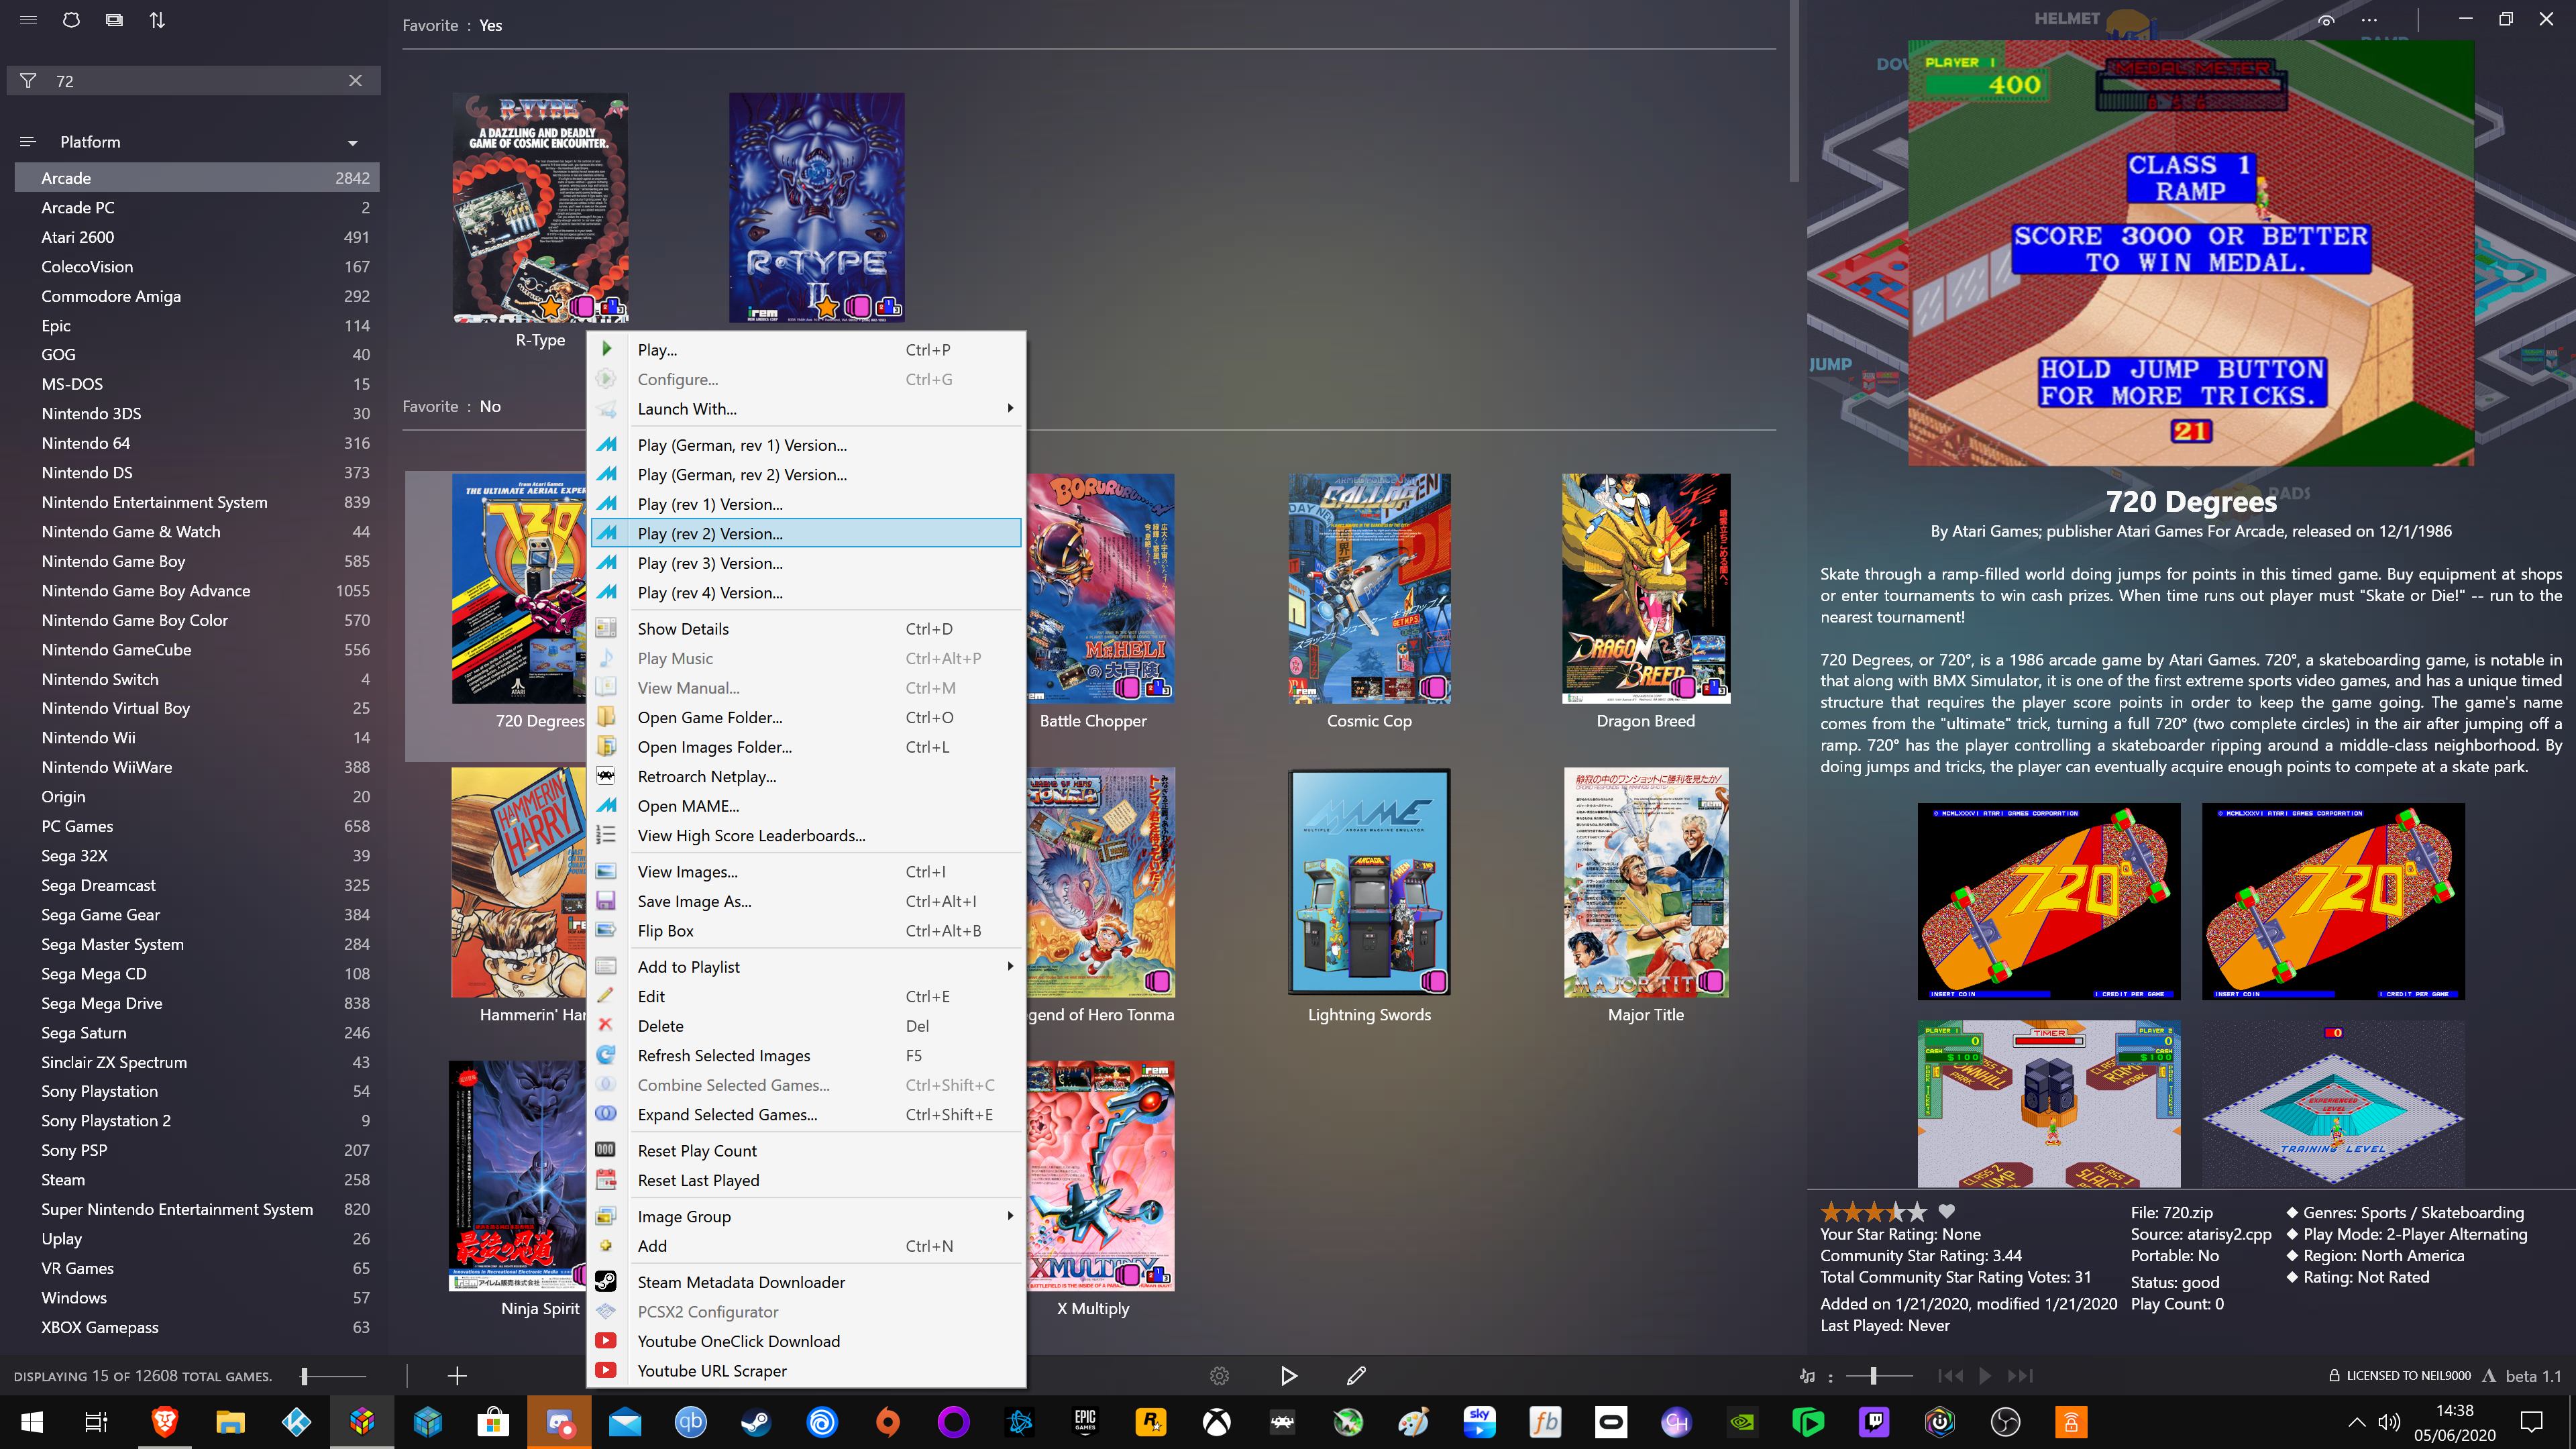Click the Steam Metadata Downloader icon

coord(606,1283)
